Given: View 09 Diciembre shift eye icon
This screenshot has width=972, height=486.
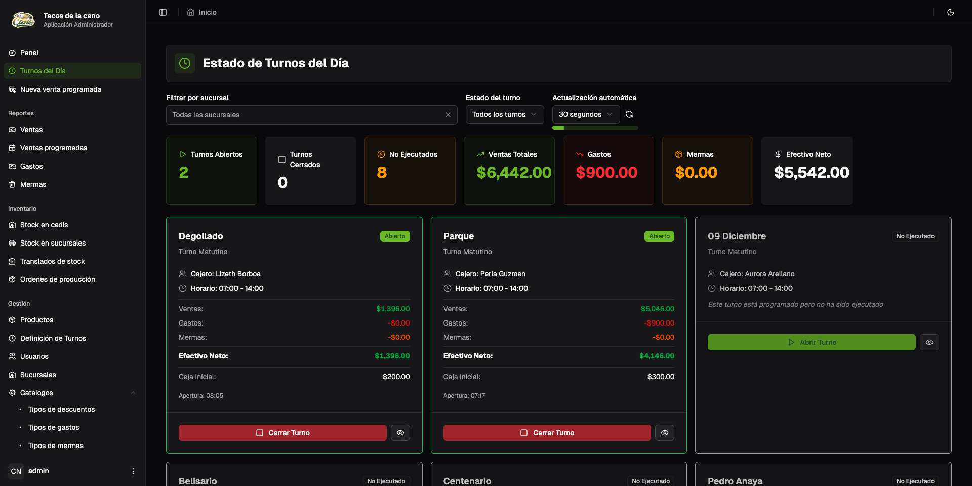Looking at the screenshot, I should [x=929, y=342].
